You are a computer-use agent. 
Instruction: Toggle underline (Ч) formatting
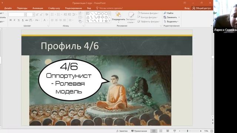(x=19, y=20)
